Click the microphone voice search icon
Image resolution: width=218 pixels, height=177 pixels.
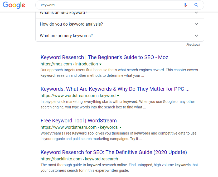click(x=185, y=5)
